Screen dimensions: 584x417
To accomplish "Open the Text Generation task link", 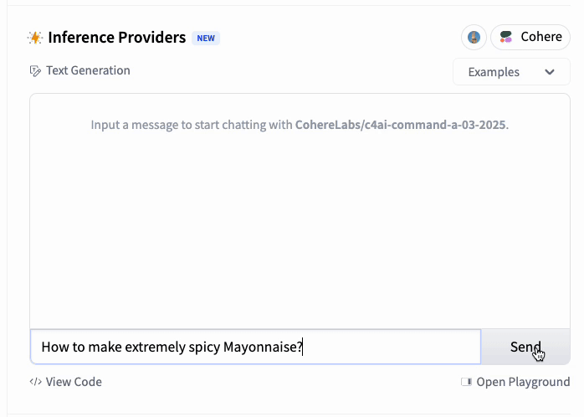I will pos(88,71).
